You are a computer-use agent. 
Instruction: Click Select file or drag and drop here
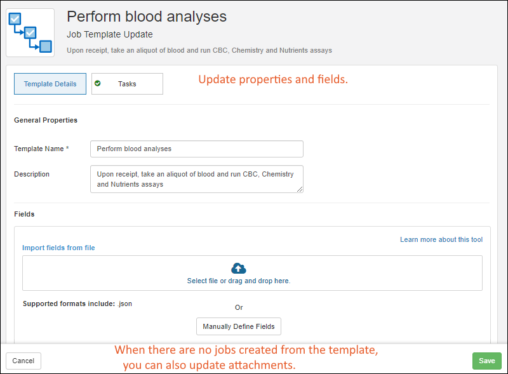[x=239, y=281]
